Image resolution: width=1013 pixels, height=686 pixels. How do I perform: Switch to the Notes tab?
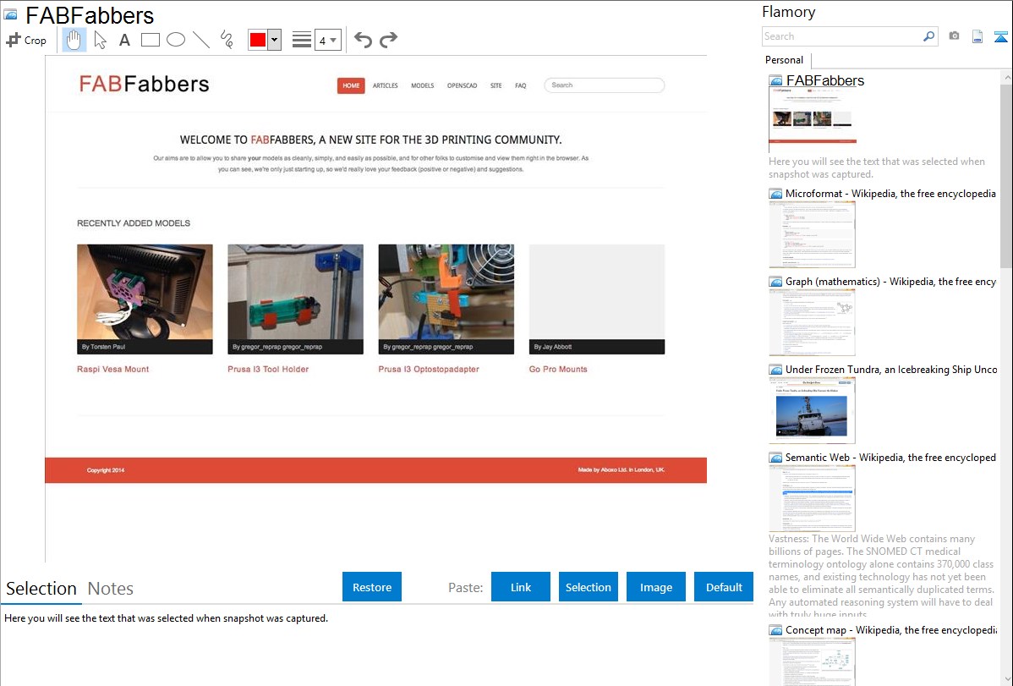110,589
